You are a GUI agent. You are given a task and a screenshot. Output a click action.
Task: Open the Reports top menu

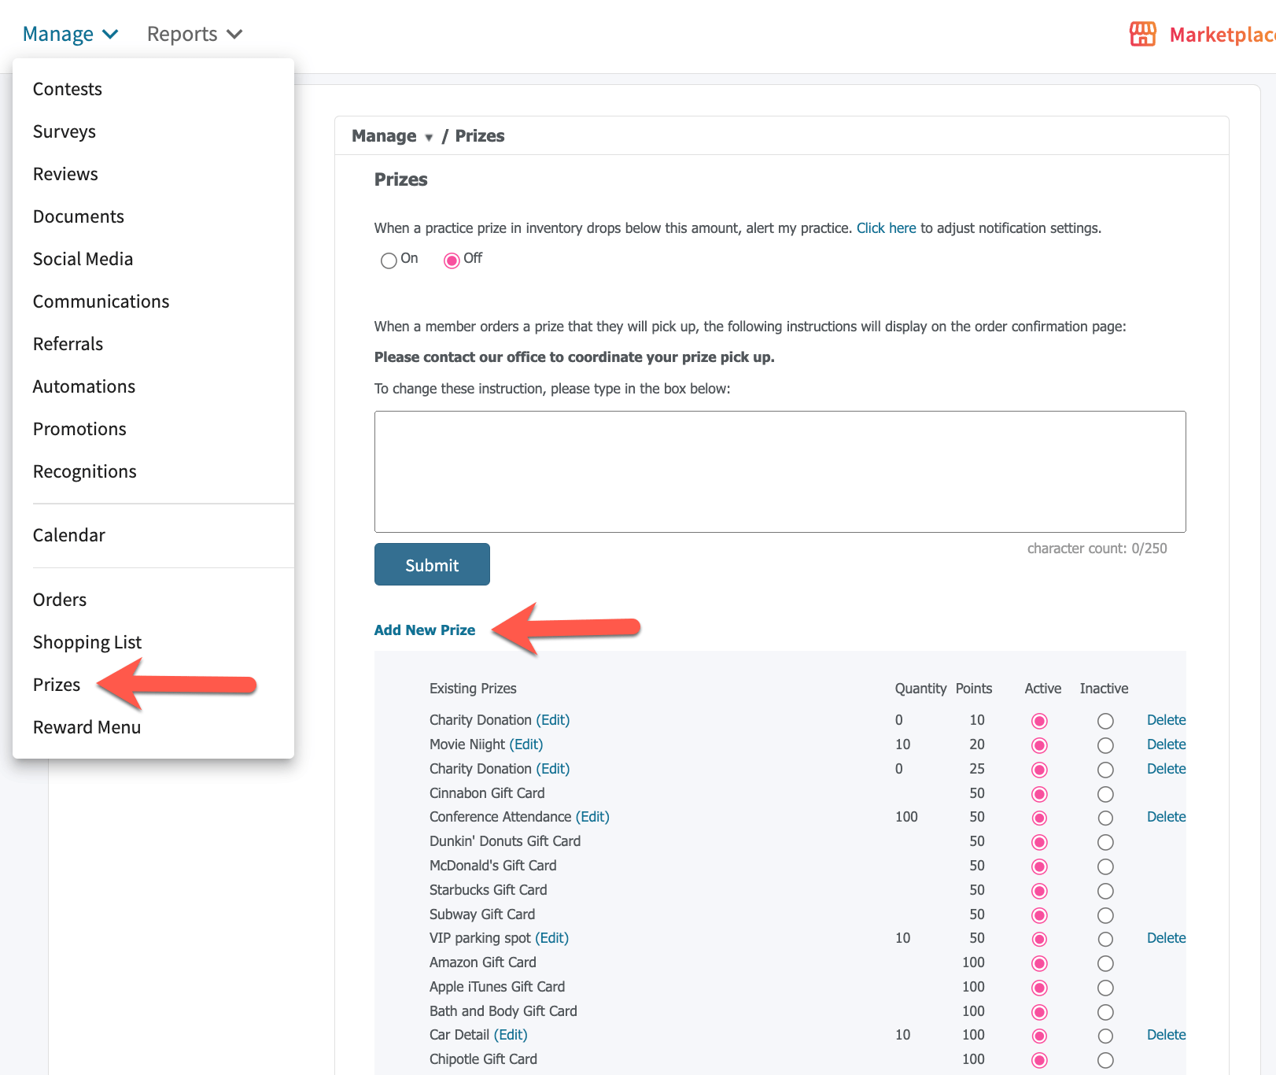pos(194,34)
